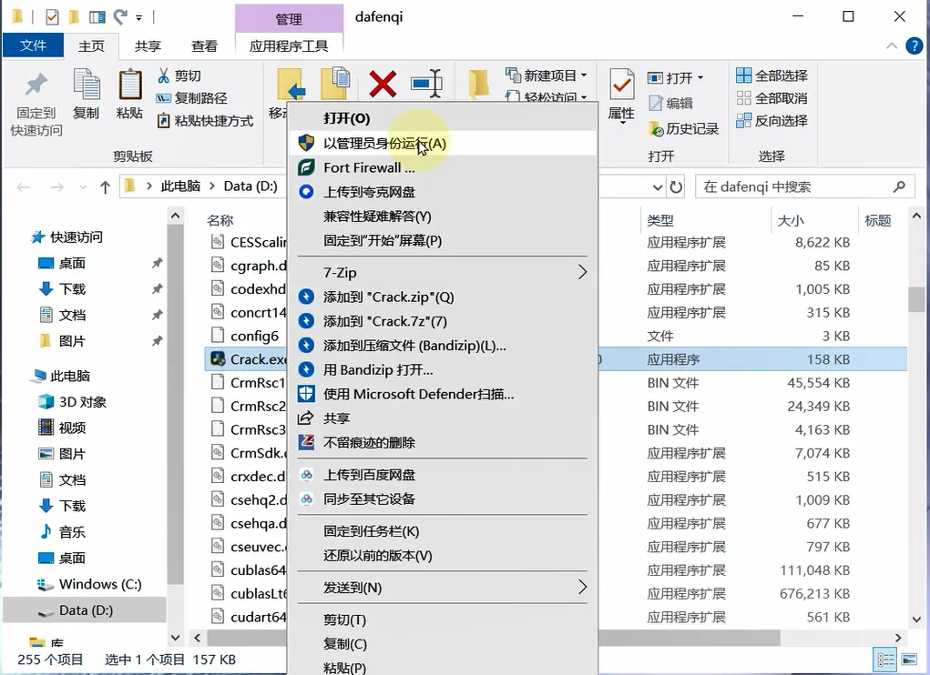Select 添加到 "Crack.zip"(Q) entry
930x675 pixels.
[x=443, y=297]
